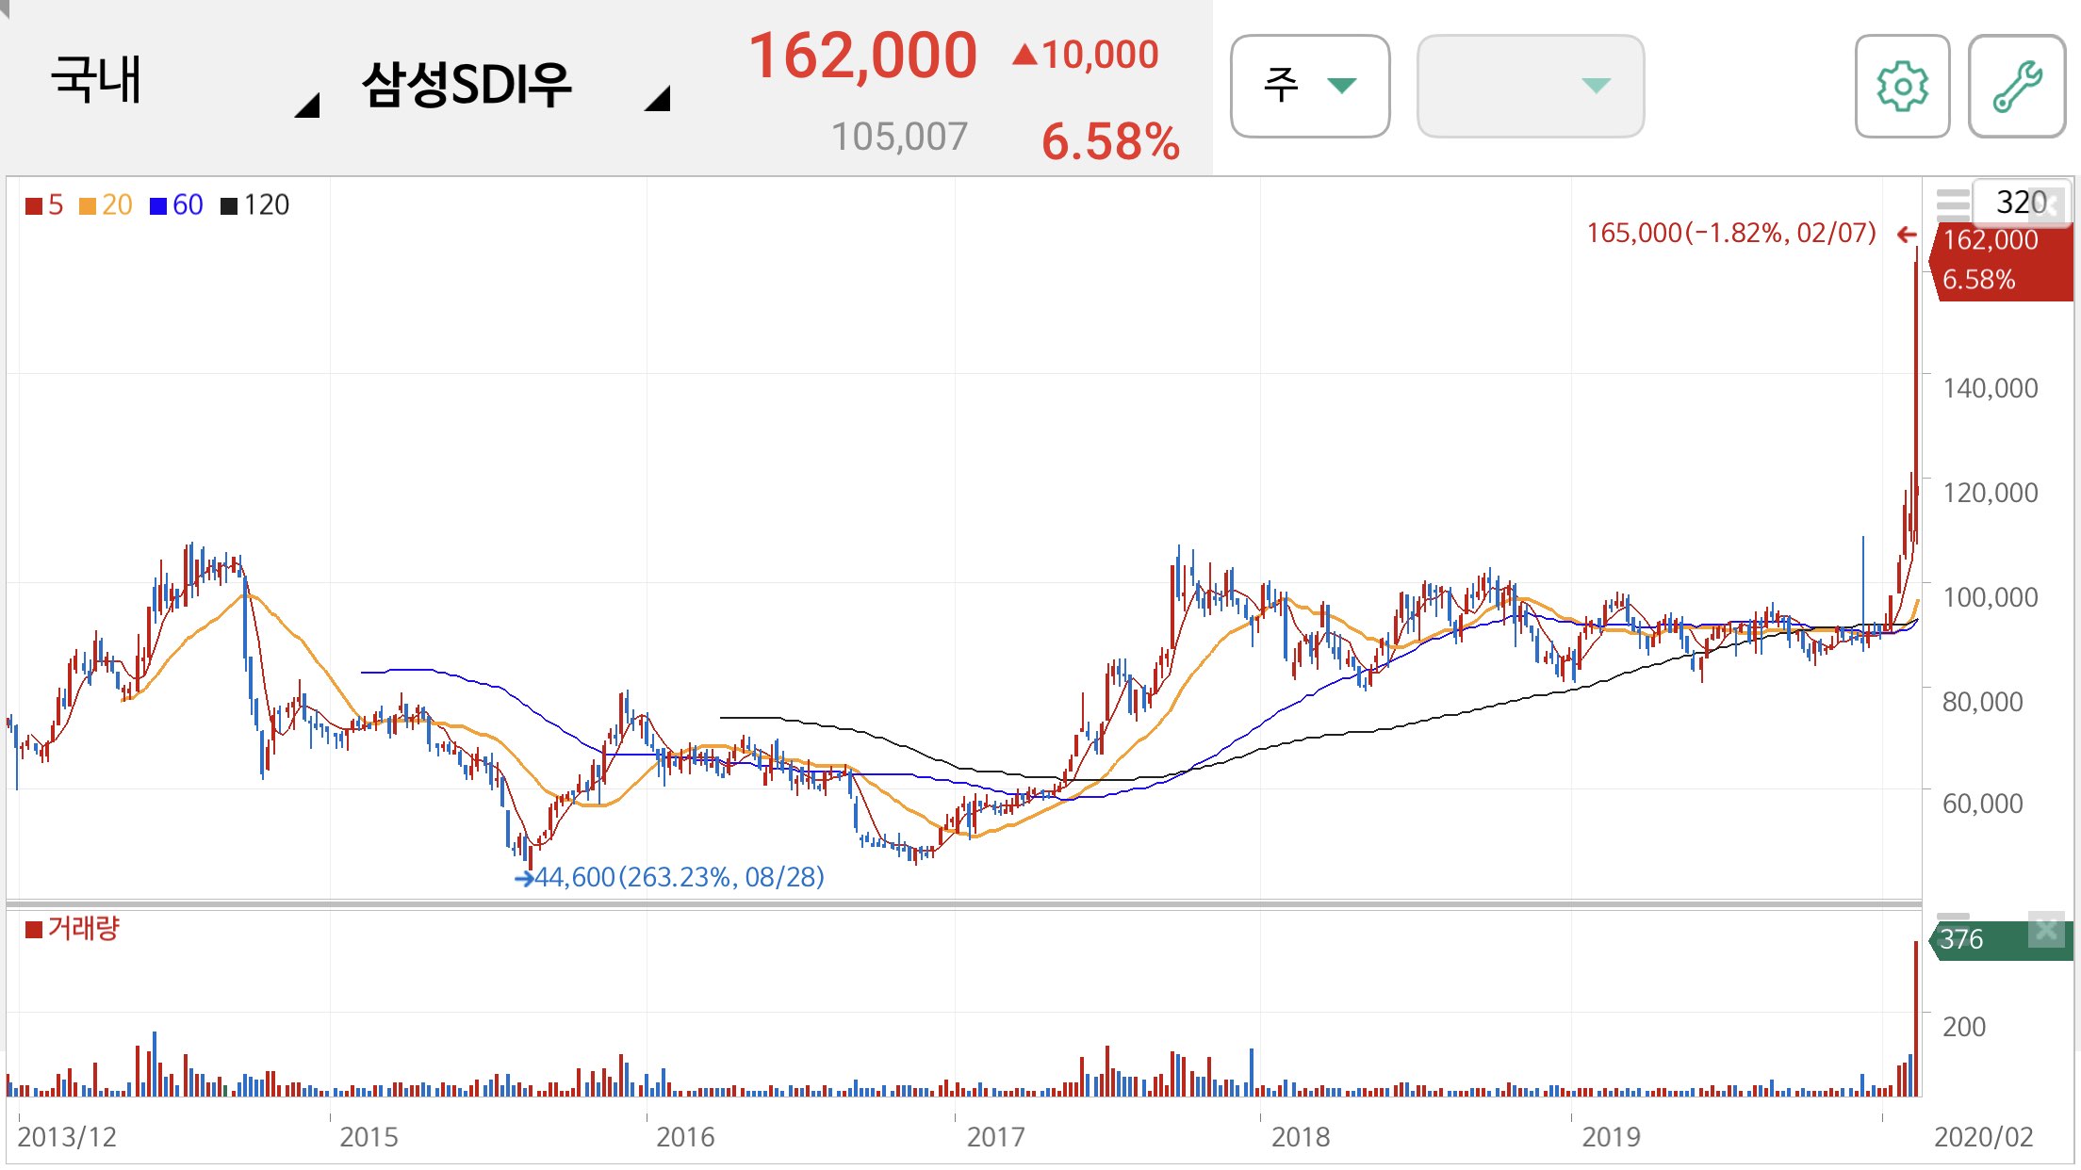Select the orange 20 moving average legend
The image size is (2081, 1170).
tap(106, 204)
